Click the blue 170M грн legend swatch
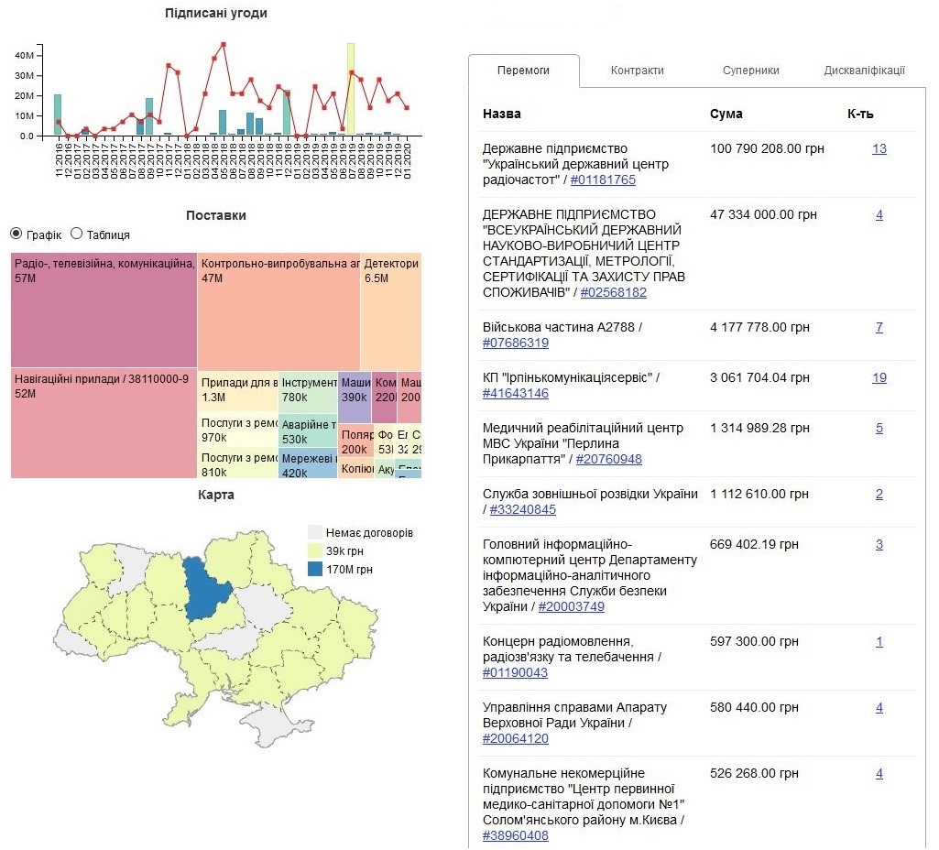This screenshot has height=850, width=939. click(x=315, y=570)
